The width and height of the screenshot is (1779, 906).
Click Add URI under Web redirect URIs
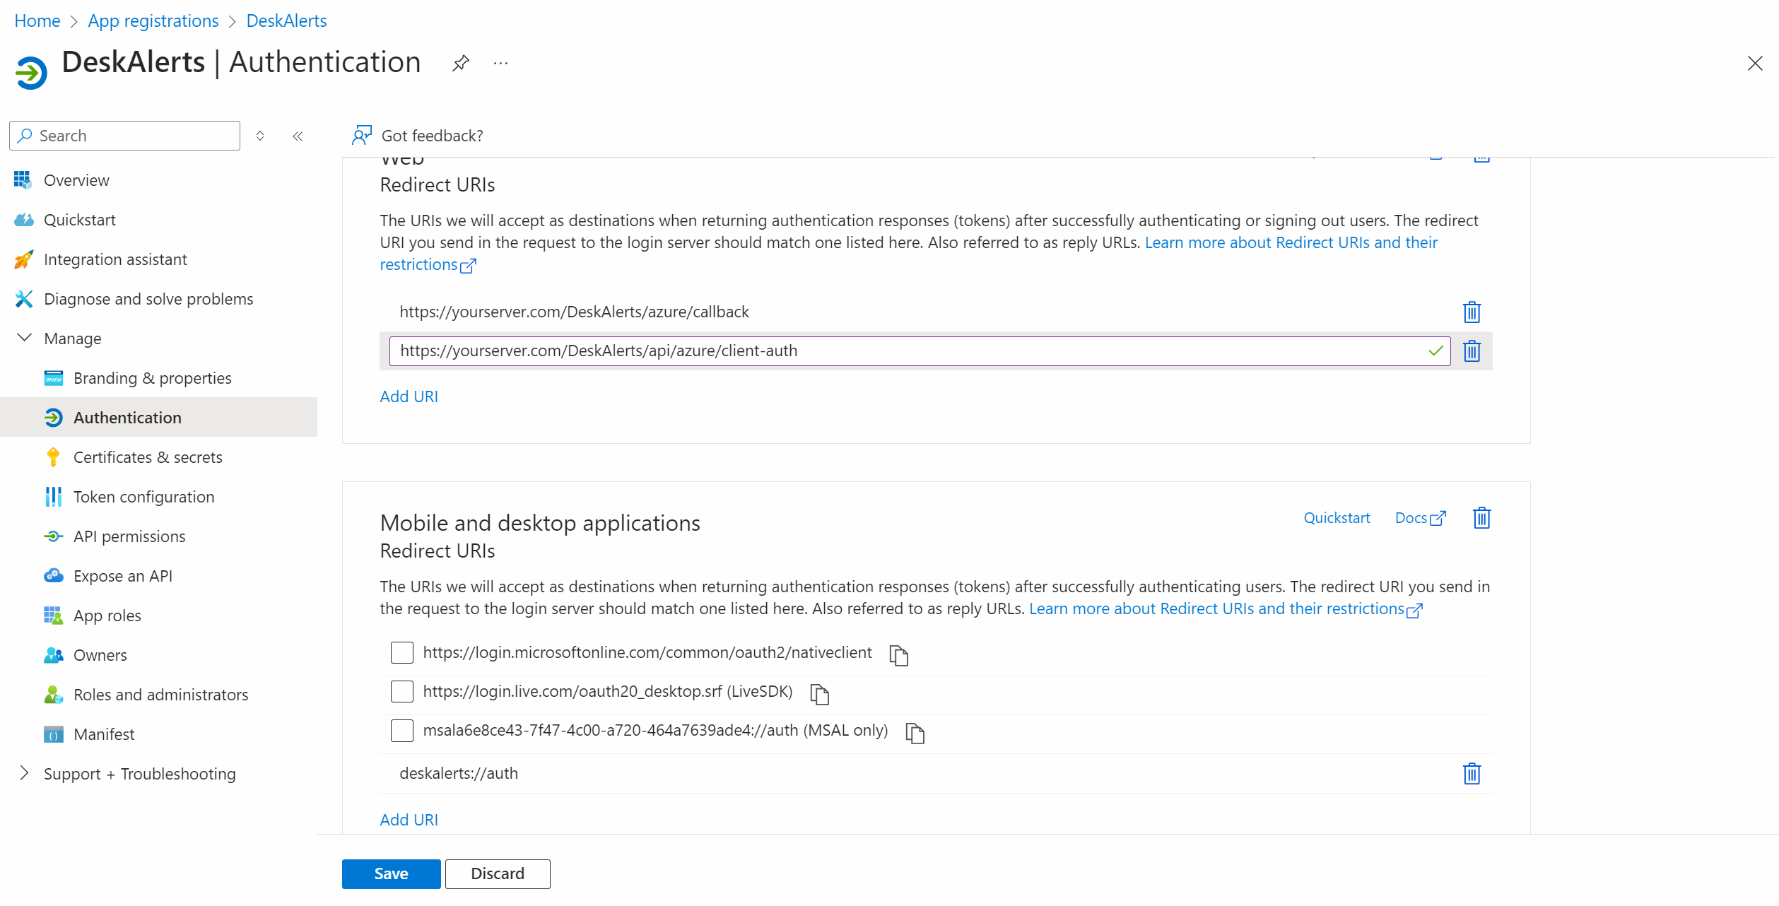point(409,396)
